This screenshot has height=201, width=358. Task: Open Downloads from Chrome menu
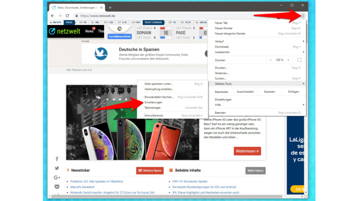(257, 47)
